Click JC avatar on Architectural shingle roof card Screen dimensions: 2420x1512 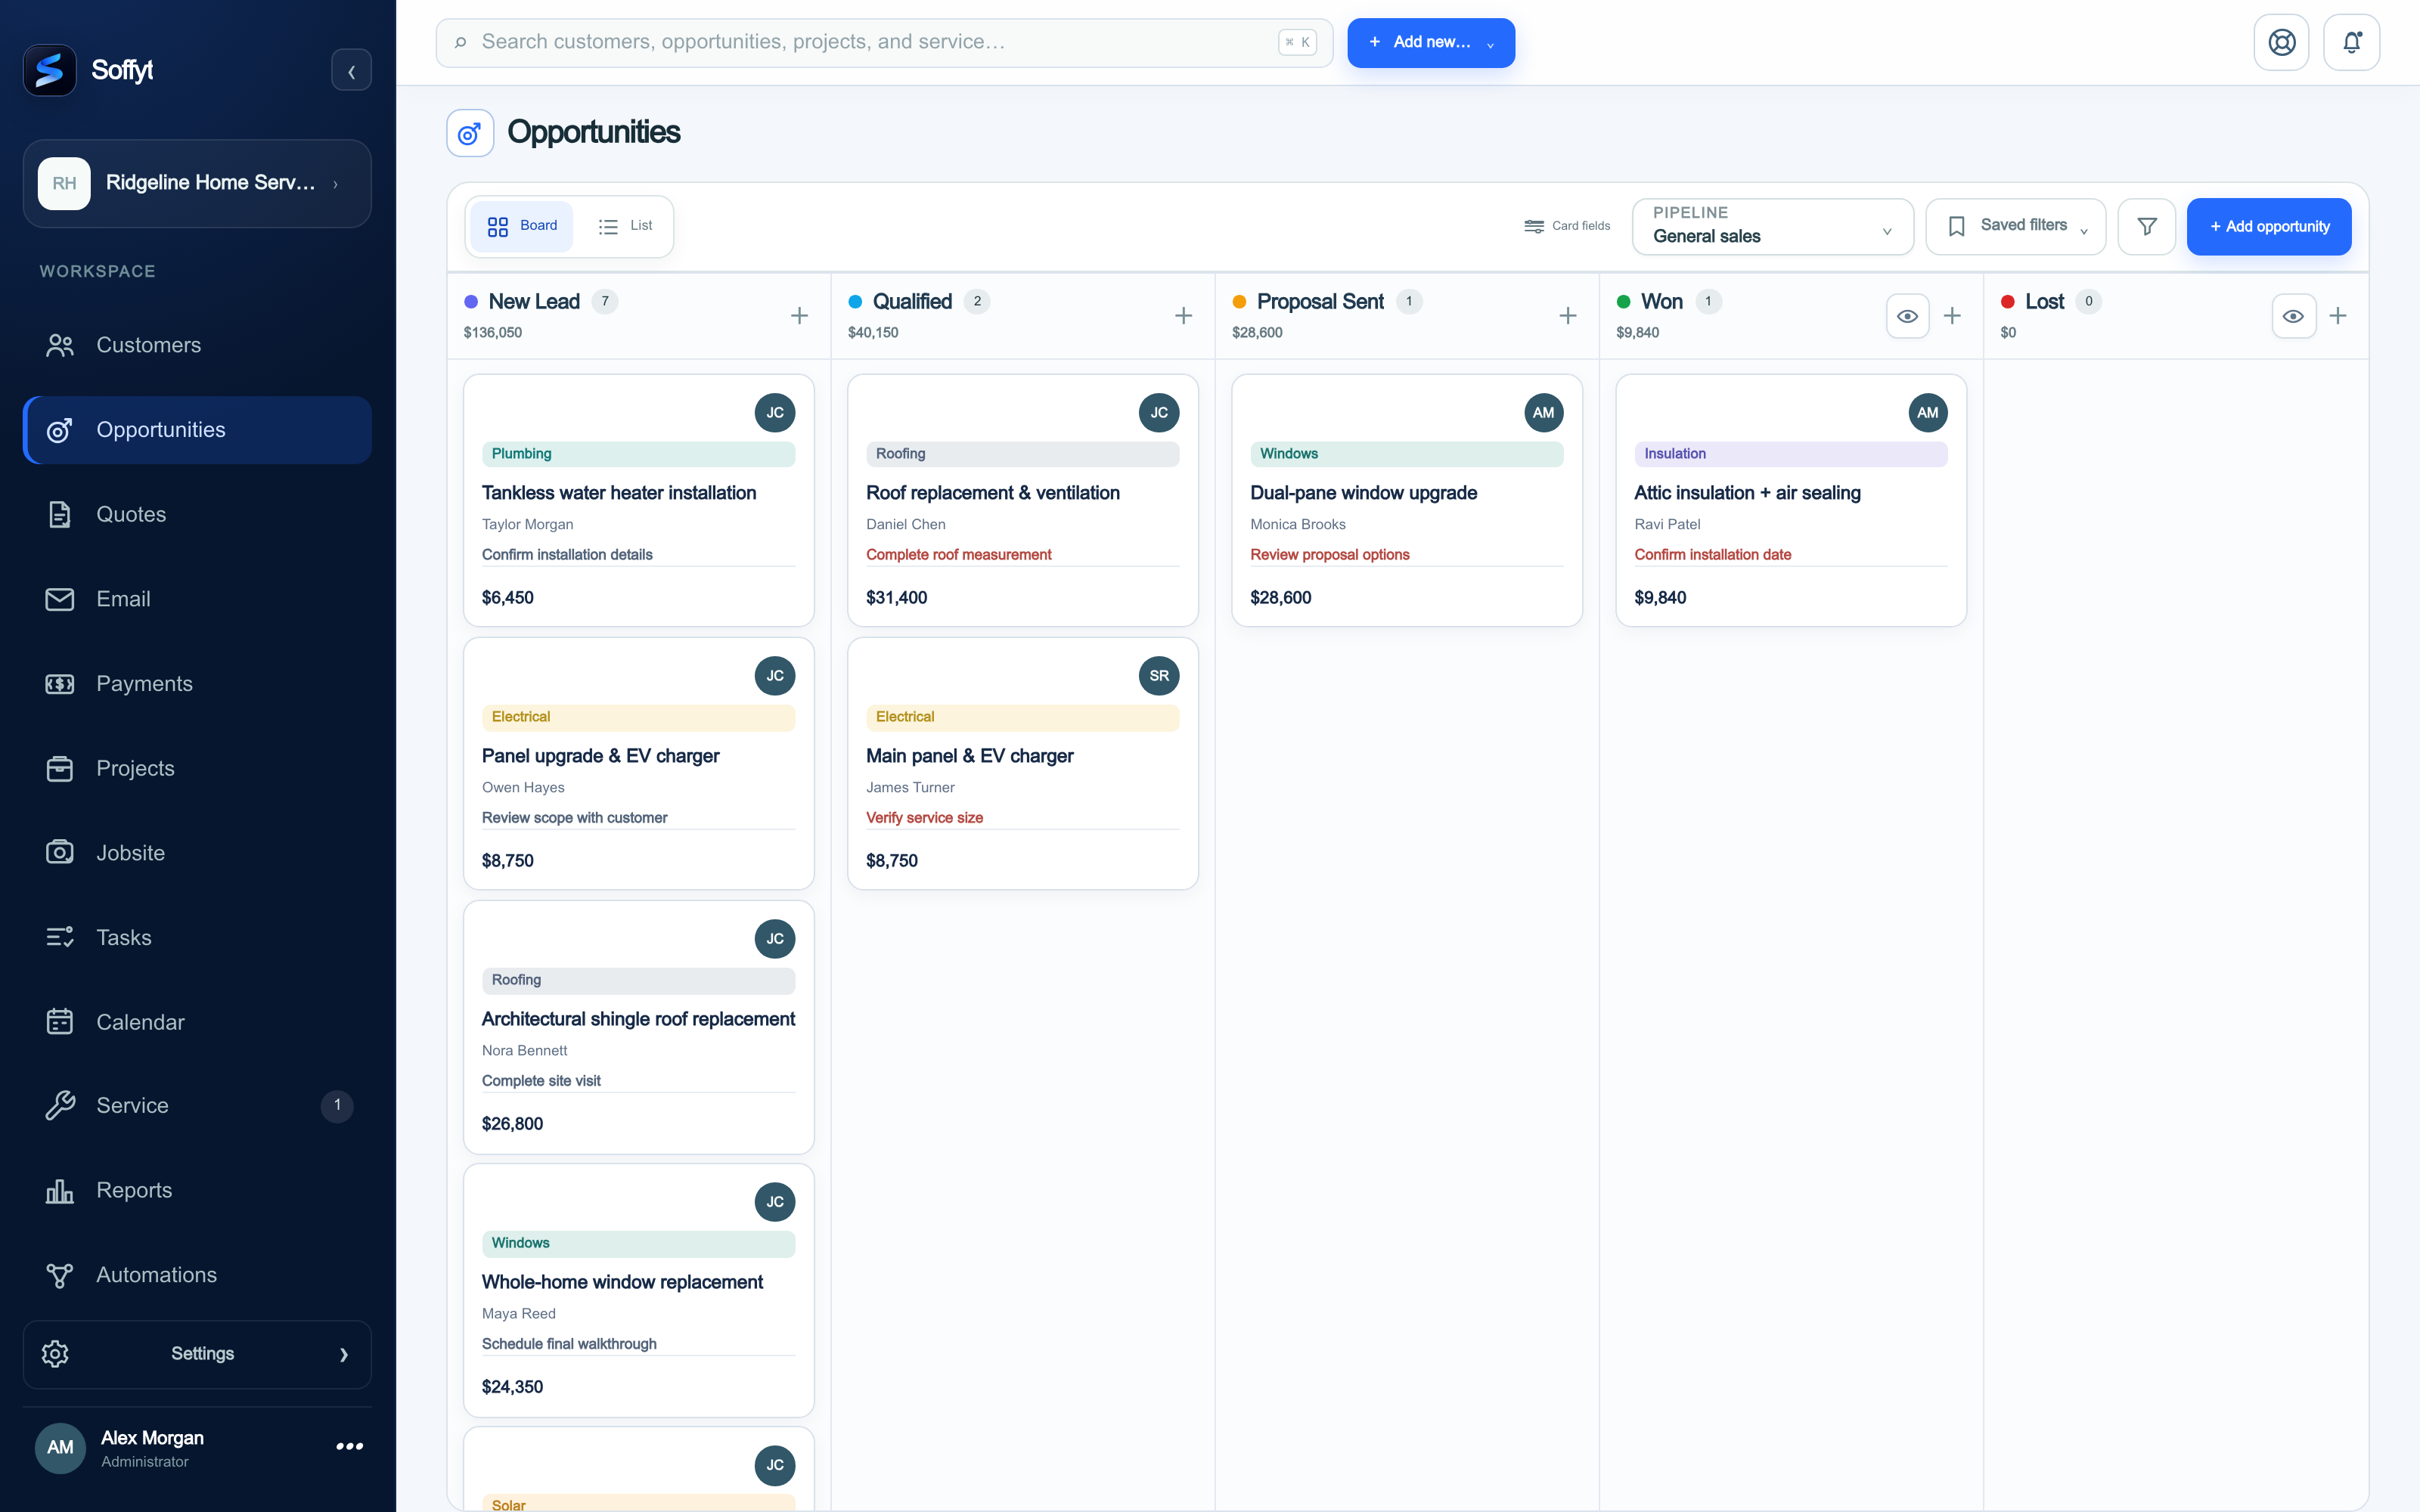(775, 939)
